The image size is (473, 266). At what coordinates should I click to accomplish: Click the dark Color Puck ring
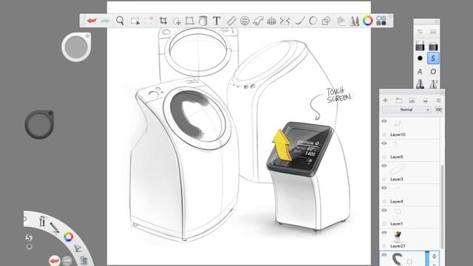click(x=39, y=124)
